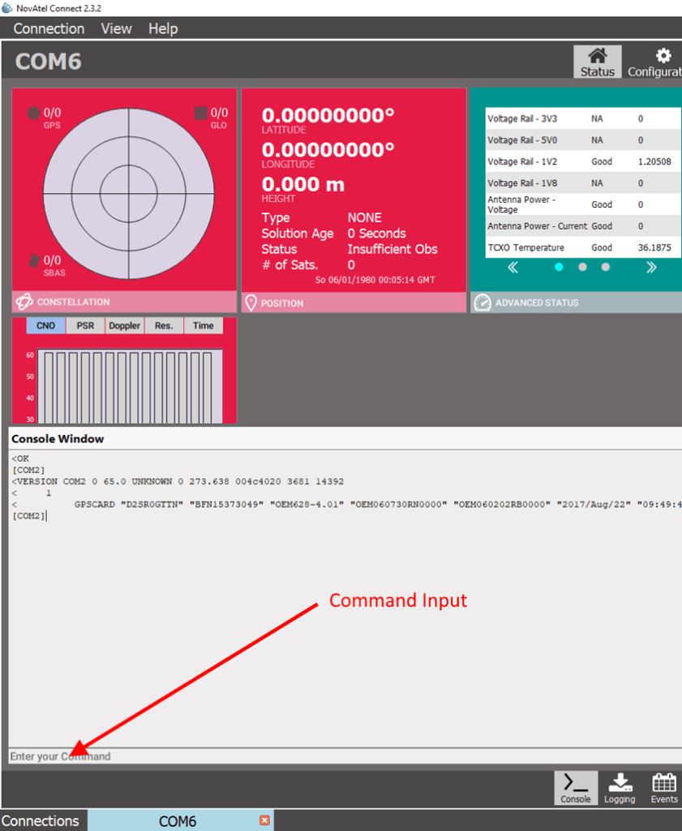Click the Advanced Status gauge icon
Image resolution: width=682 pixels, height=831 pixels.
pos(483,303)
